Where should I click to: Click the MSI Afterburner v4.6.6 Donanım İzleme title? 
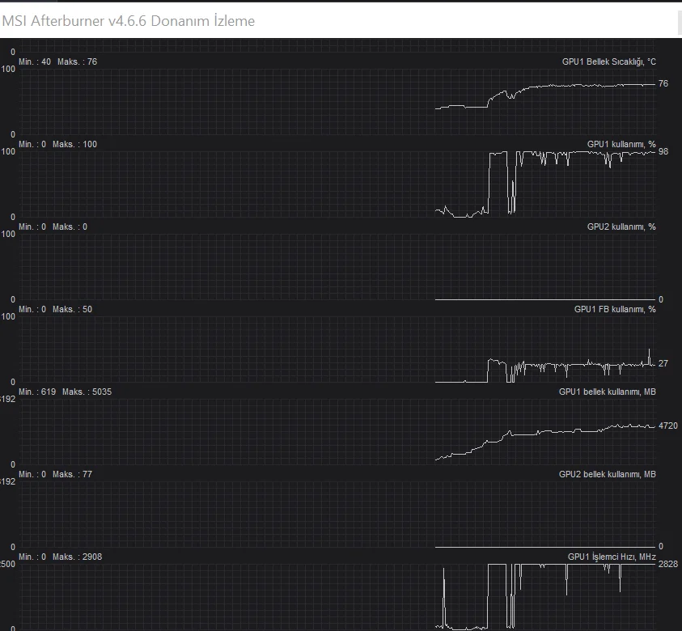129,21
